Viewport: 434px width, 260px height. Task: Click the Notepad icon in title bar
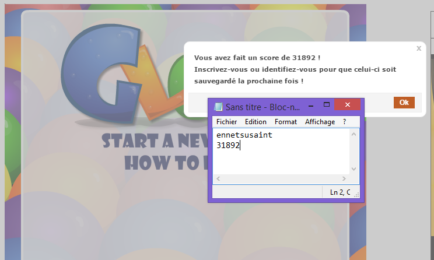pos(219,107)
